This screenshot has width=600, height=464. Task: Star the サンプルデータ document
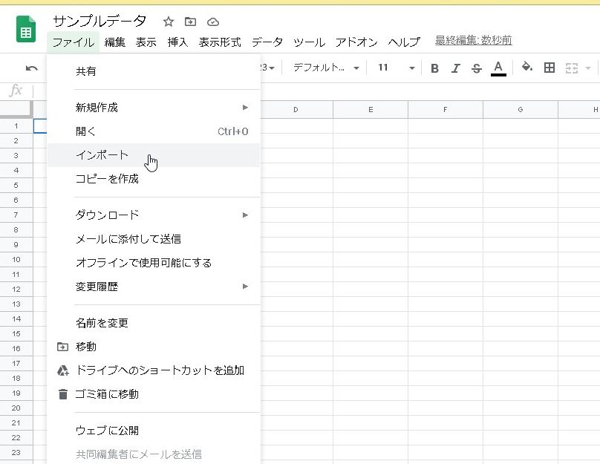169,22
